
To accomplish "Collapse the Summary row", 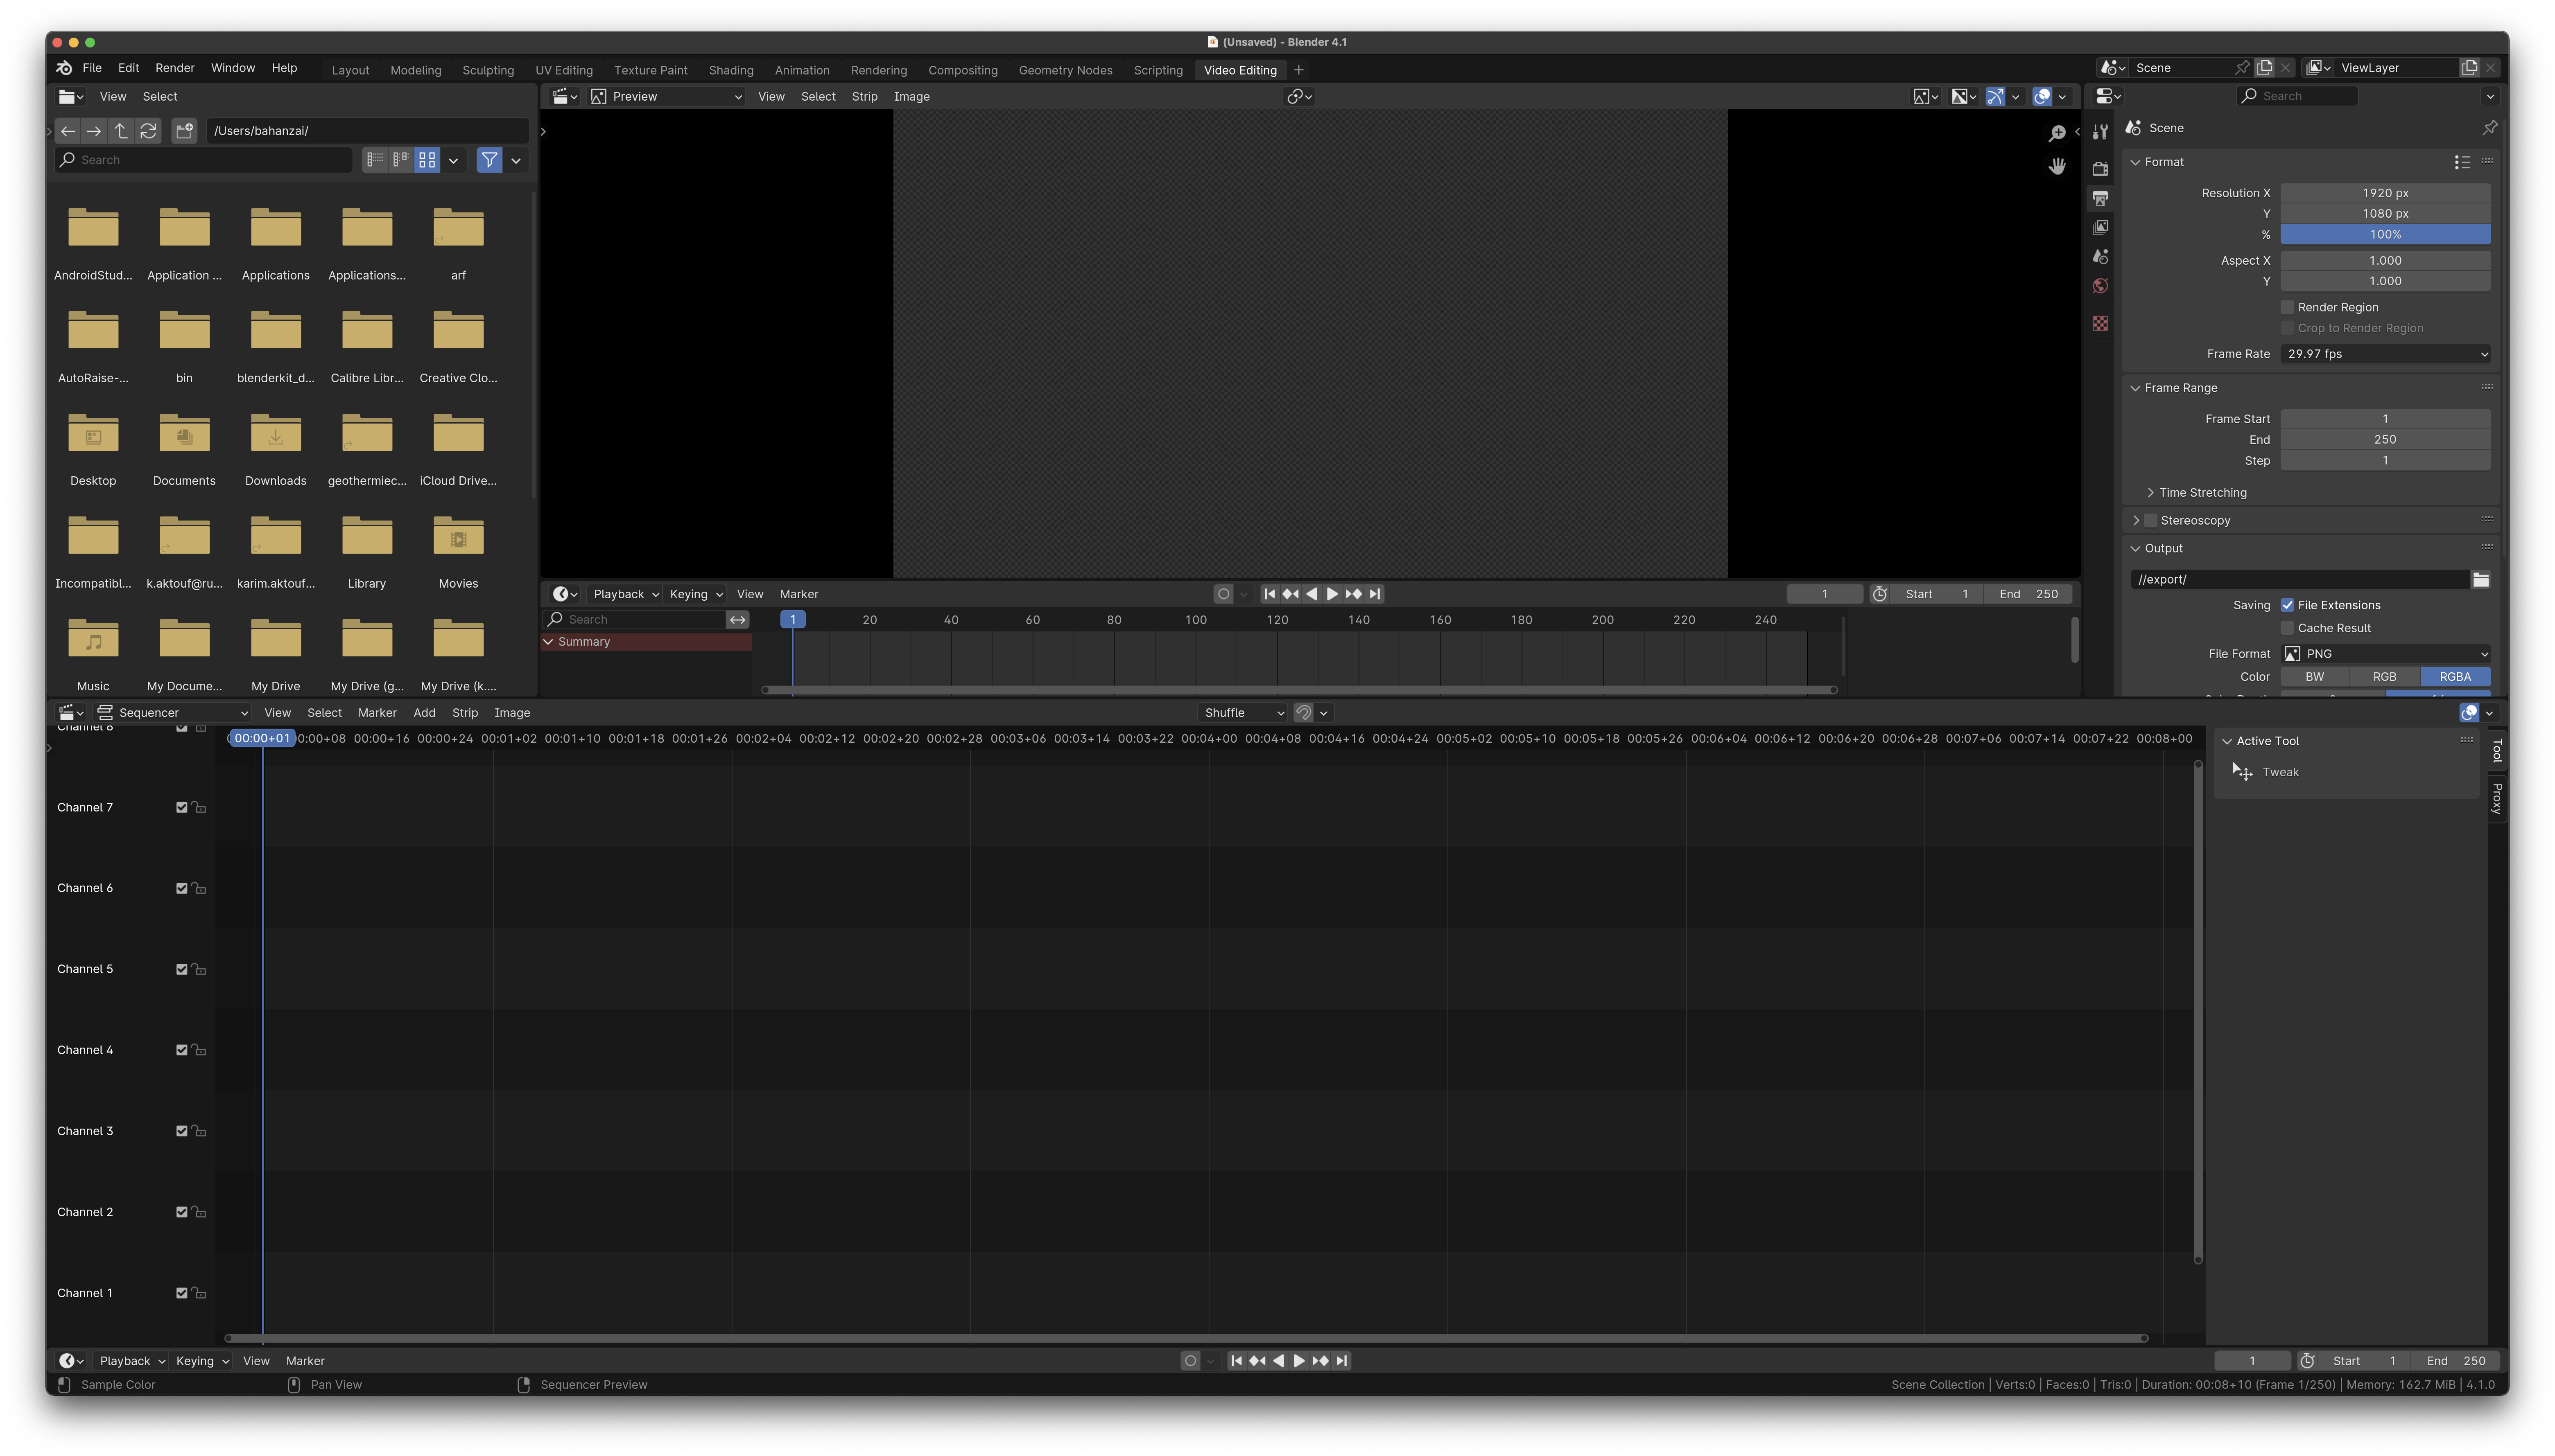I will tap(548, 642).
